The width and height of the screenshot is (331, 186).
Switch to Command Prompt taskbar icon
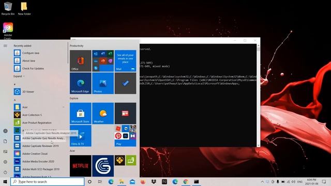pos(197,181)
